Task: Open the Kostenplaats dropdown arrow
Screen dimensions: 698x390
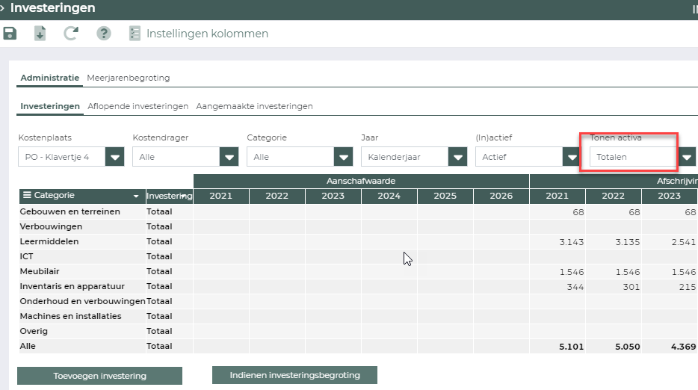Action: pos(114,157)
